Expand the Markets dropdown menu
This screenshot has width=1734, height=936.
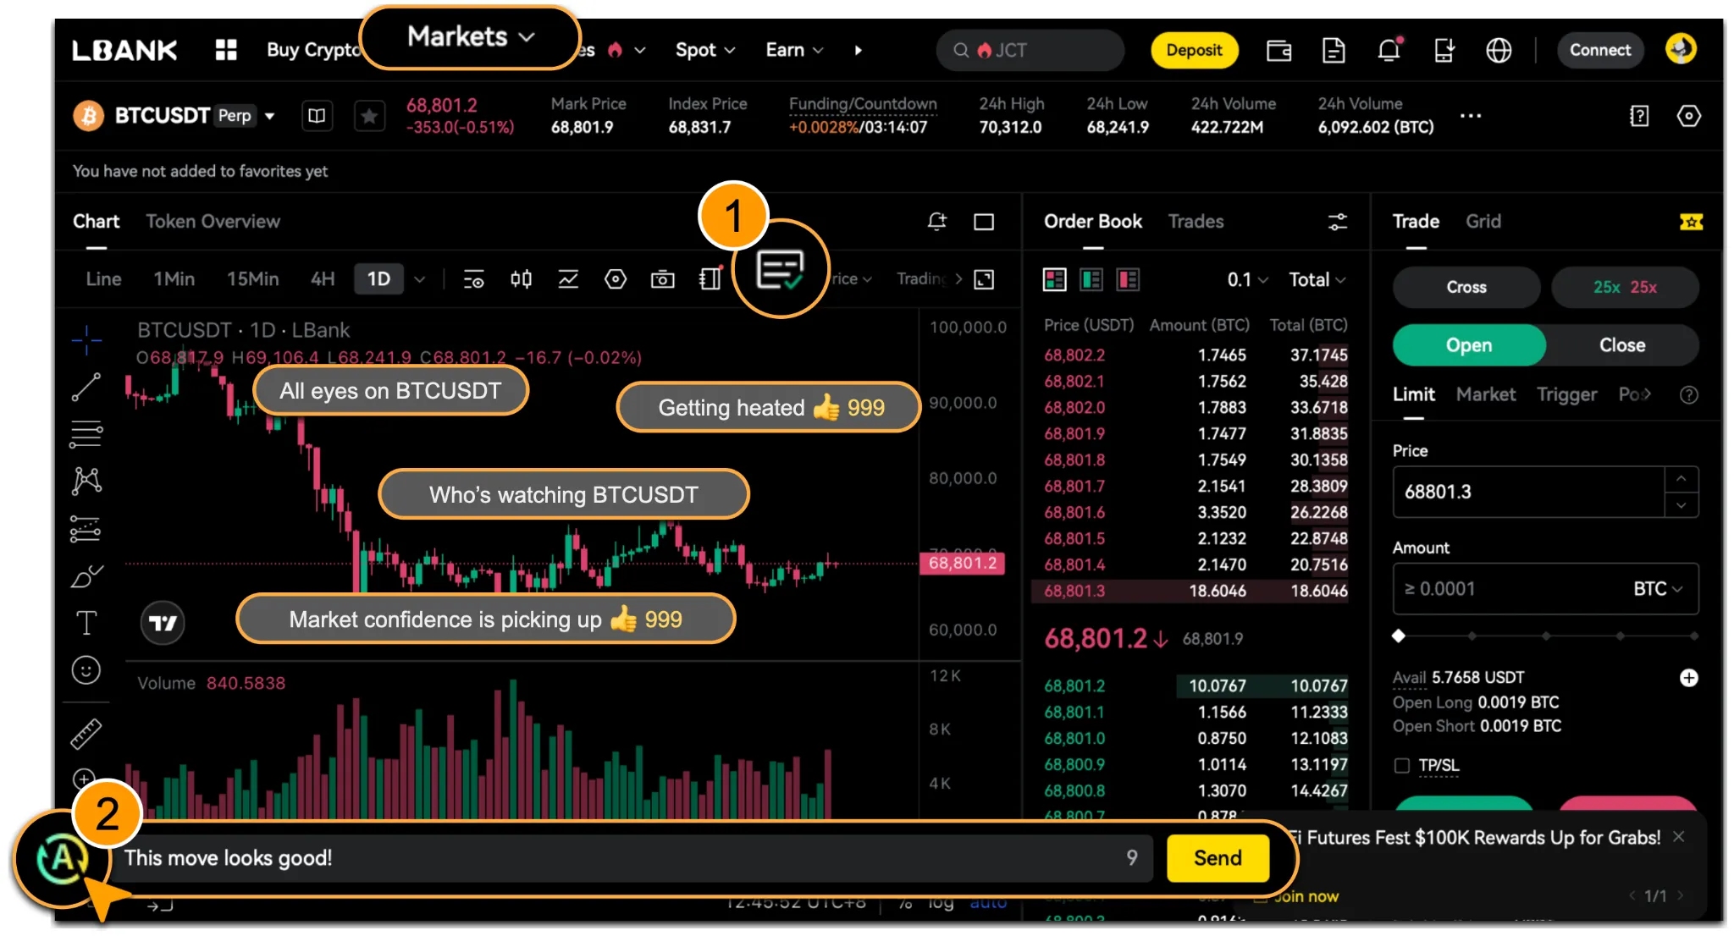(470, 37)
